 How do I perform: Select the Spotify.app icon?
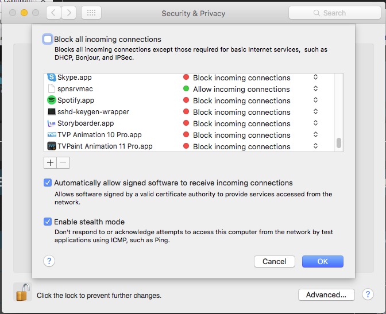point(52,100)
